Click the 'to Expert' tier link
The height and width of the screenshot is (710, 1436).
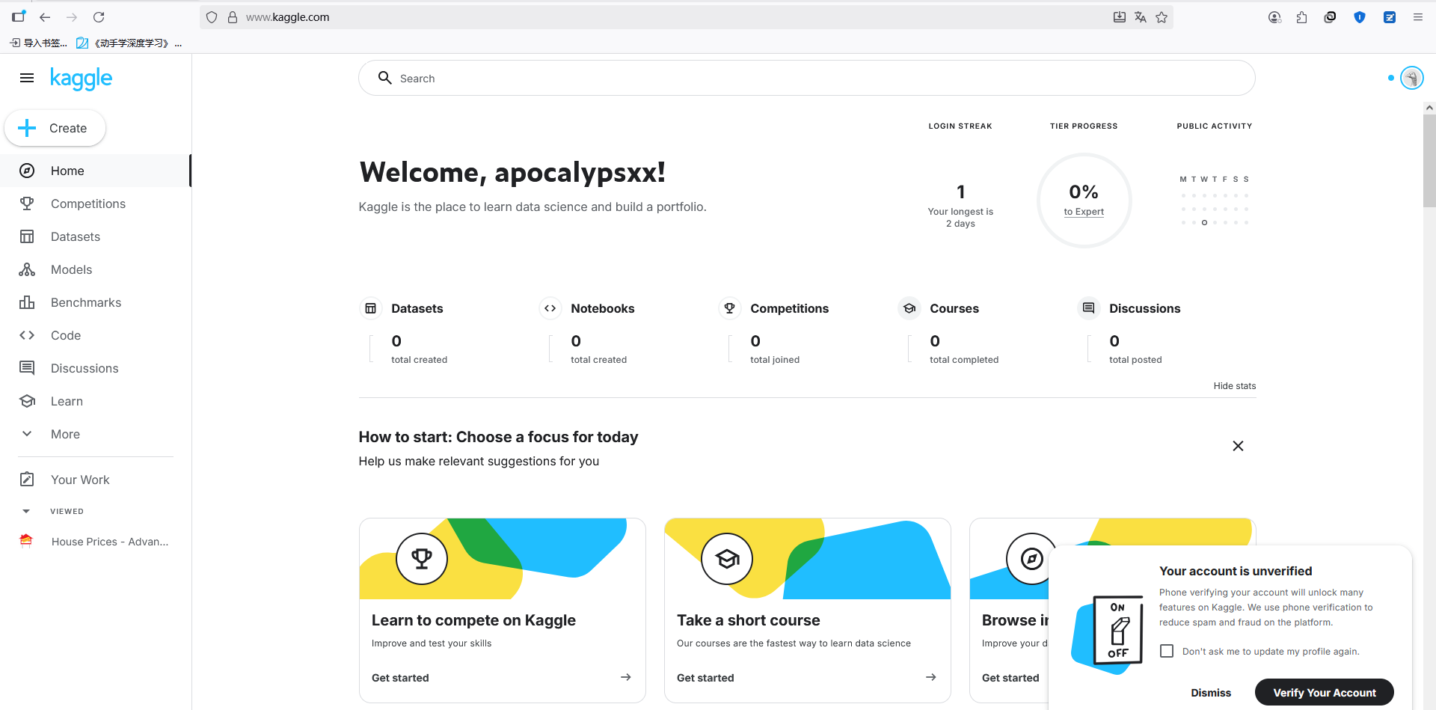[x=1084, y=212]
